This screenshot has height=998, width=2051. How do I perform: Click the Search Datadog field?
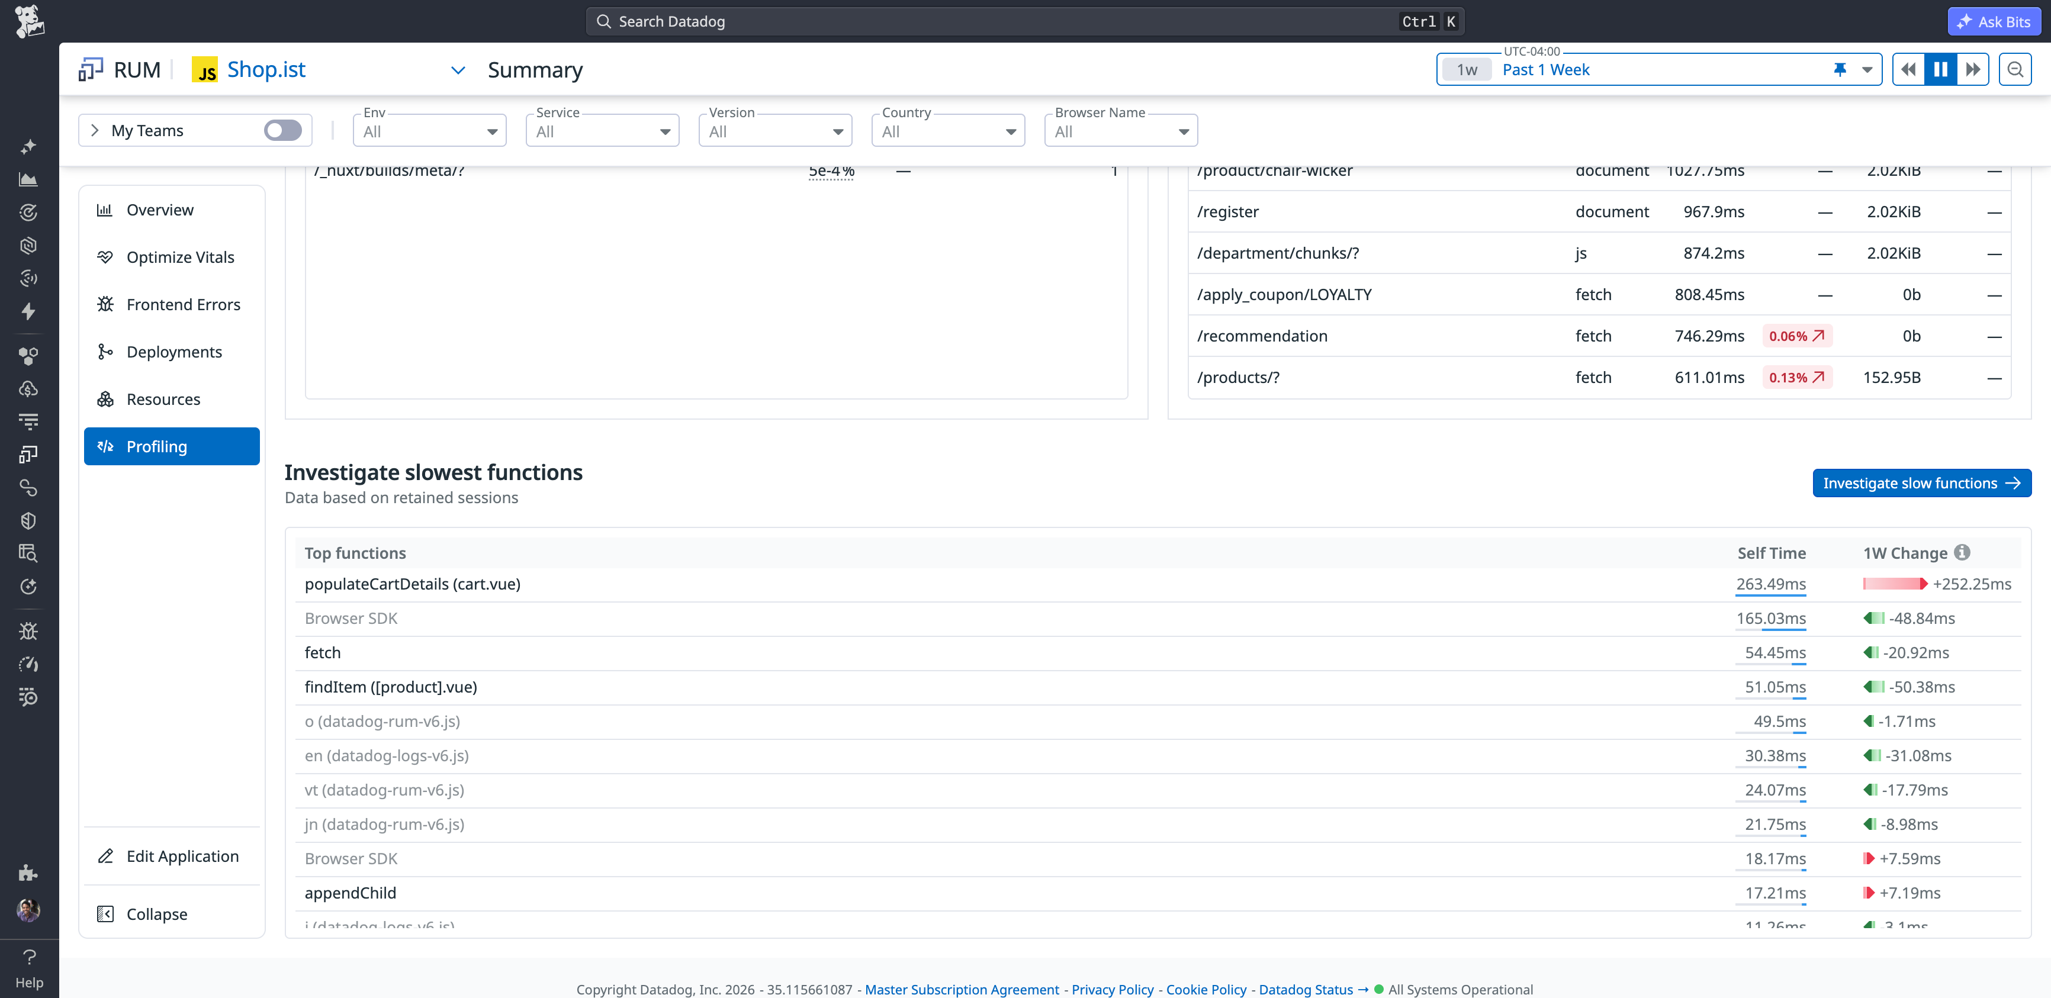coord(1025,21)
